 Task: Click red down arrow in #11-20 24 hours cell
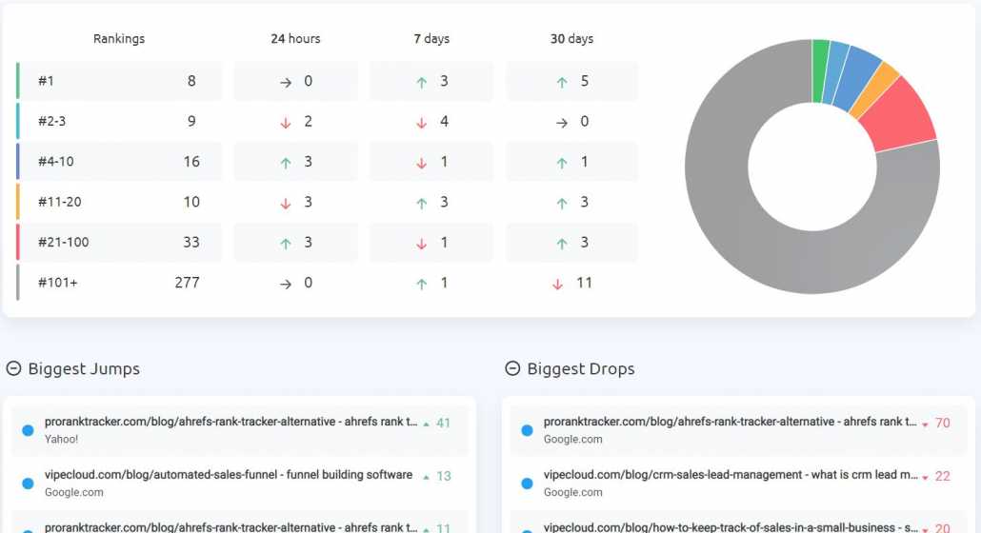pos(286,203)
